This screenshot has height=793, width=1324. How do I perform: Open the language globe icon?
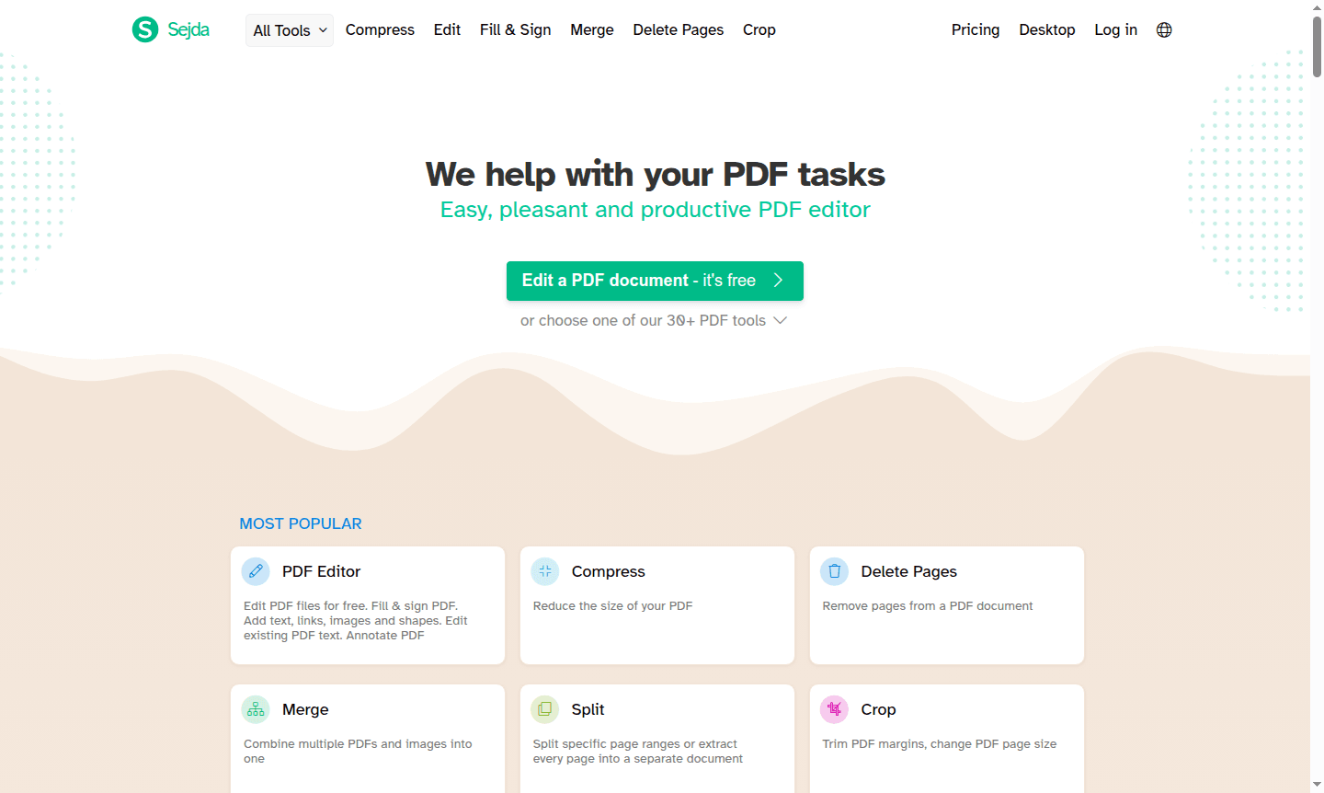click(x=1164, y=29)
